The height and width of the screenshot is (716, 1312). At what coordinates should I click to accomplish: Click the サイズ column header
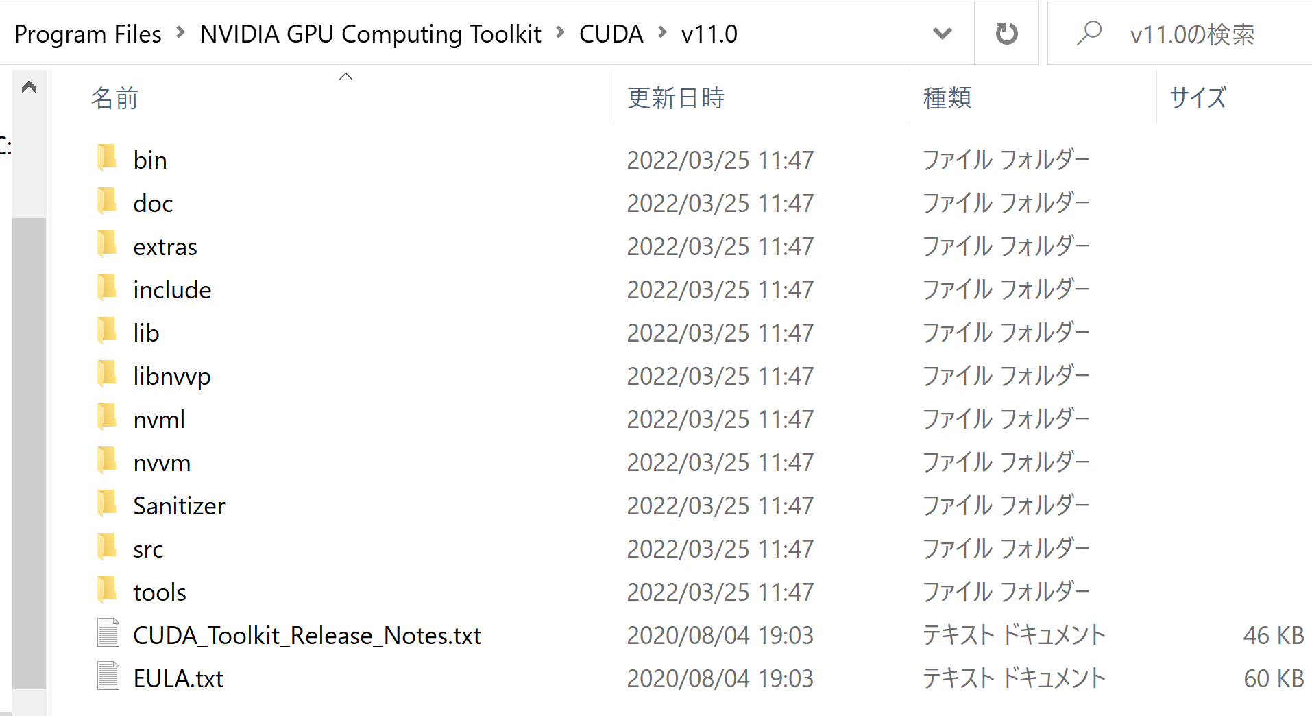pos(1198,98)
